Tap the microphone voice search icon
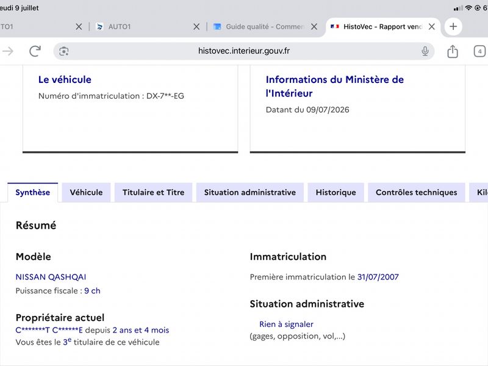The image size is (488, 366). click(425, 51)
